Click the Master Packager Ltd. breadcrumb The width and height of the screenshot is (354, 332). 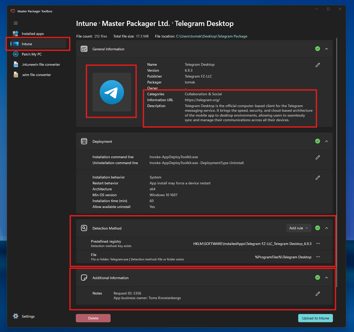pyautogui.click(x=136, y=24)
